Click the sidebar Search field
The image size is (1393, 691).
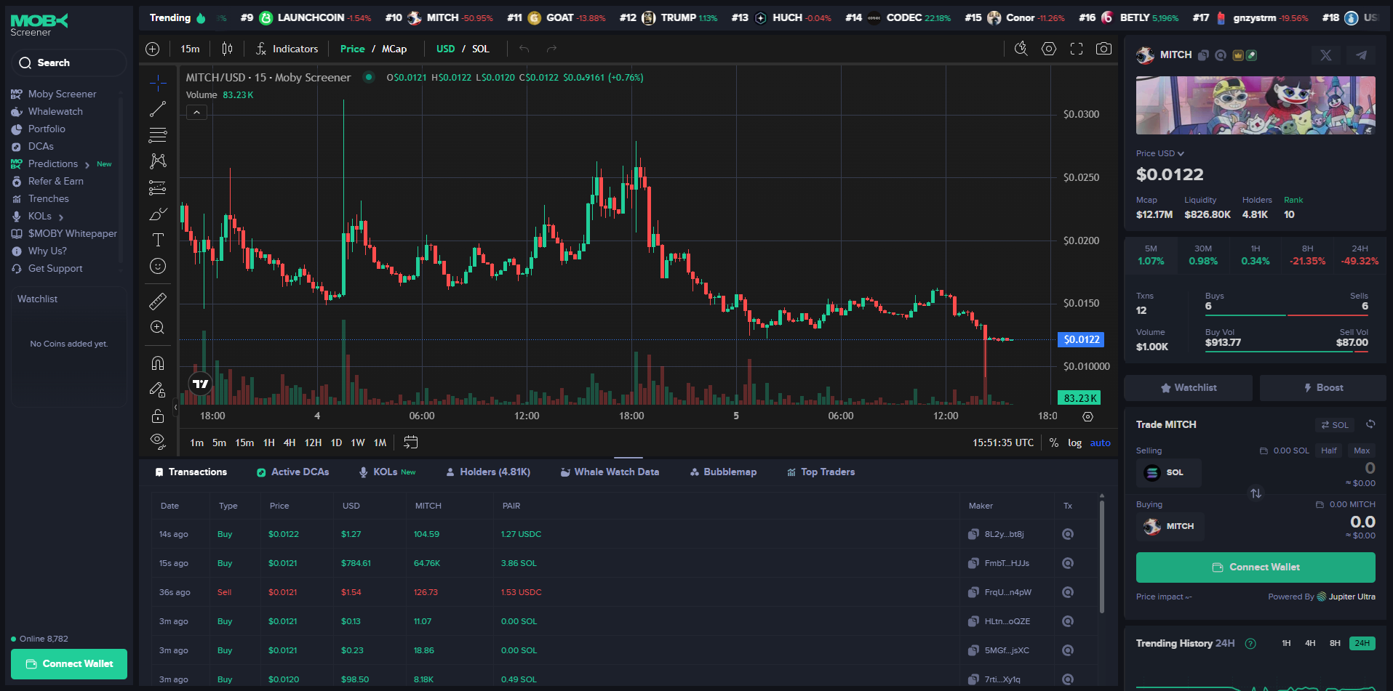(69, 62)
